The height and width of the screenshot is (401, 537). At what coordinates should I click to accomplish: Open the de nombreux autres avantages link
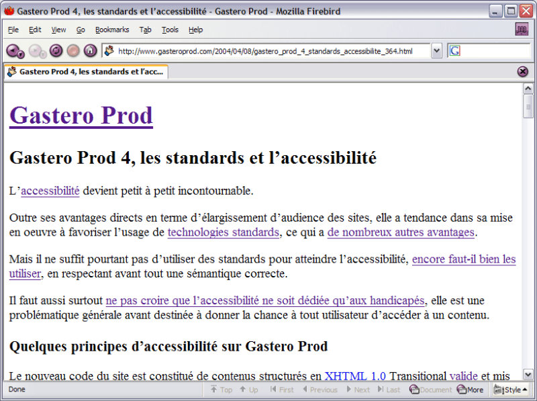pyautogui.click(x=401, y=232)
